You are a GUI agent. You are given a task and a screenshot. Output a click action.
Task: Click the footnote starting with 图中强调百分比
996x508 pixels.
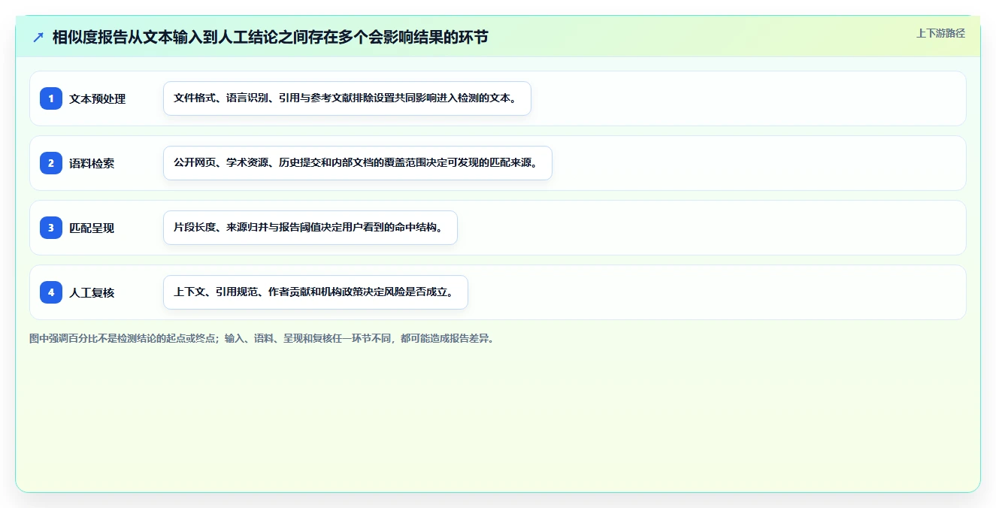pyautogui.click(x=262, y=339)
